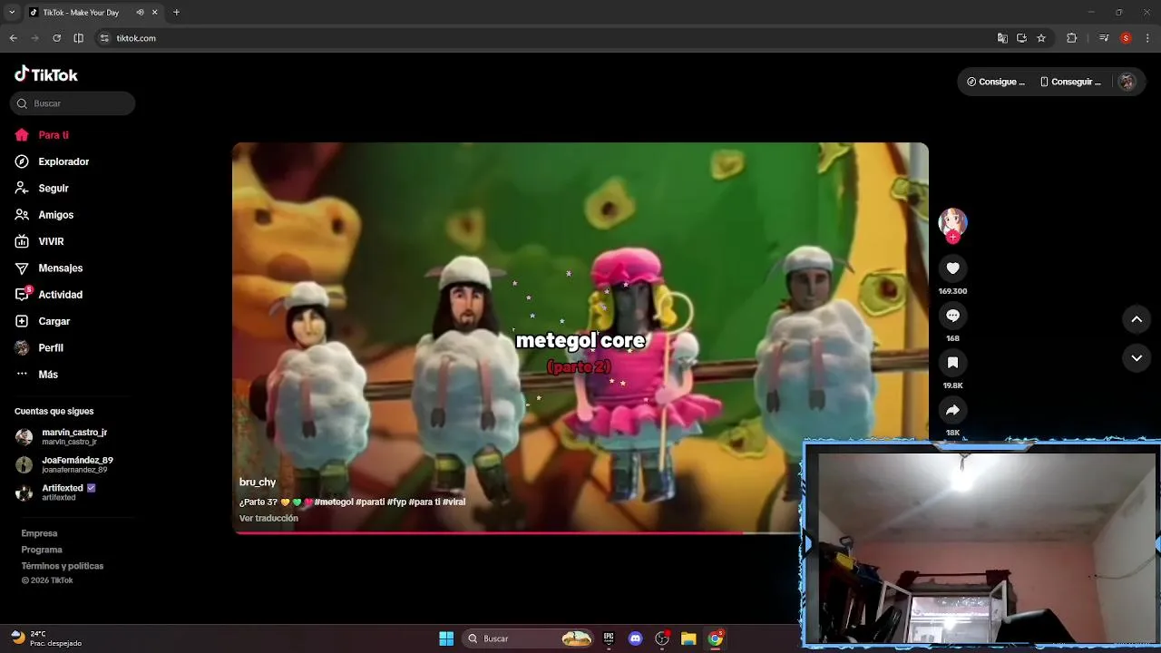The height and width of the screenshot is (653, 1161).
Task: Like the video with the heart icon
Action: click(x=952, y=268)
